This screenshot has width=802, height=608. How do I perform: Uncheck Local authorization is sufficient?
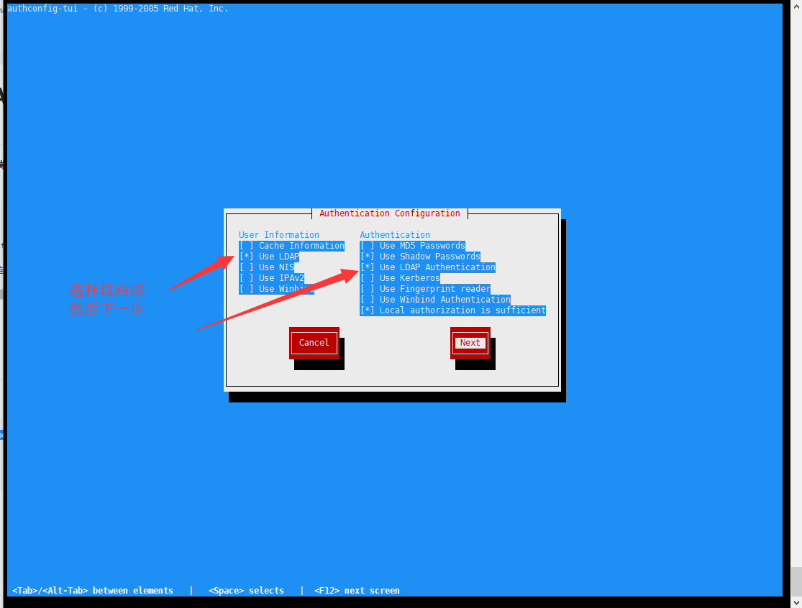point(452,310)
